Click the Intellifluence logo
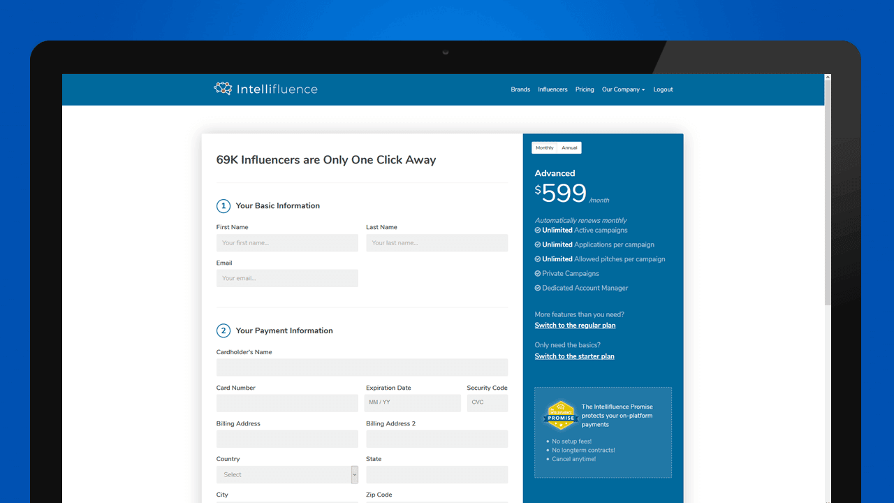This screenshot has width=894, height=503. (265, 89)
